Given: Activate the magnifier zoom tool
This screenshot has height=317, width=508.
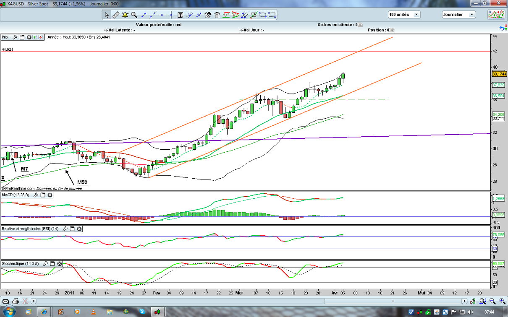Looking at the screenshot, I should tap(134, 15).
